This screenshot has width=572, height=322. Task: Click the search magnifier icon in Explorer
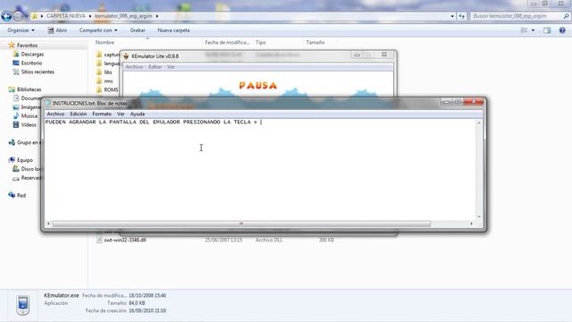coord(566,16)
